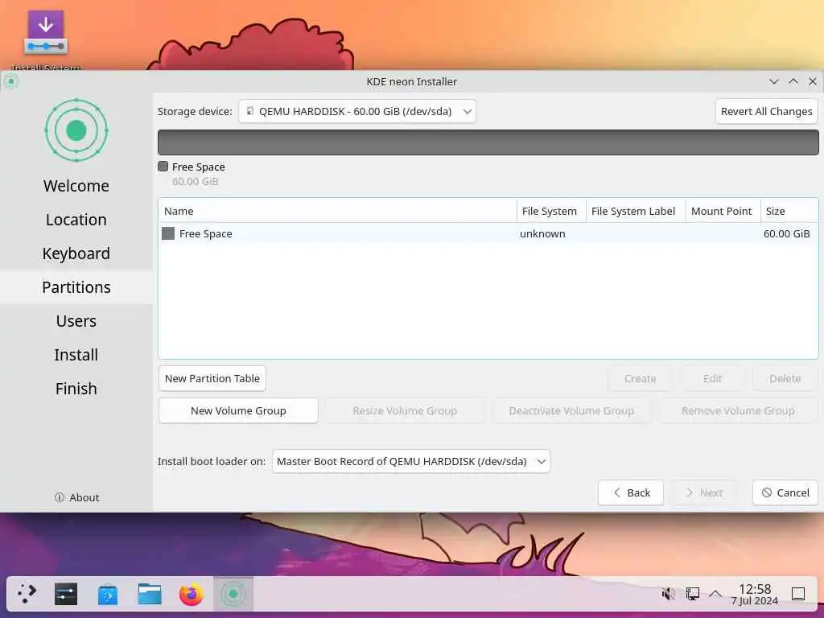Minimize the installer window

click(773, 81)
